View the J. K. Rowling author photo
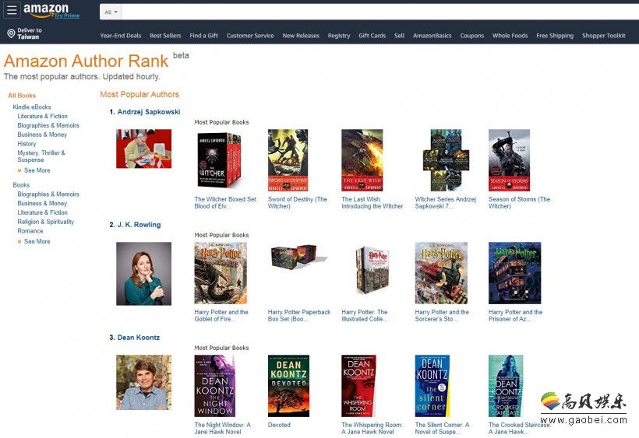 pos(144,274)
